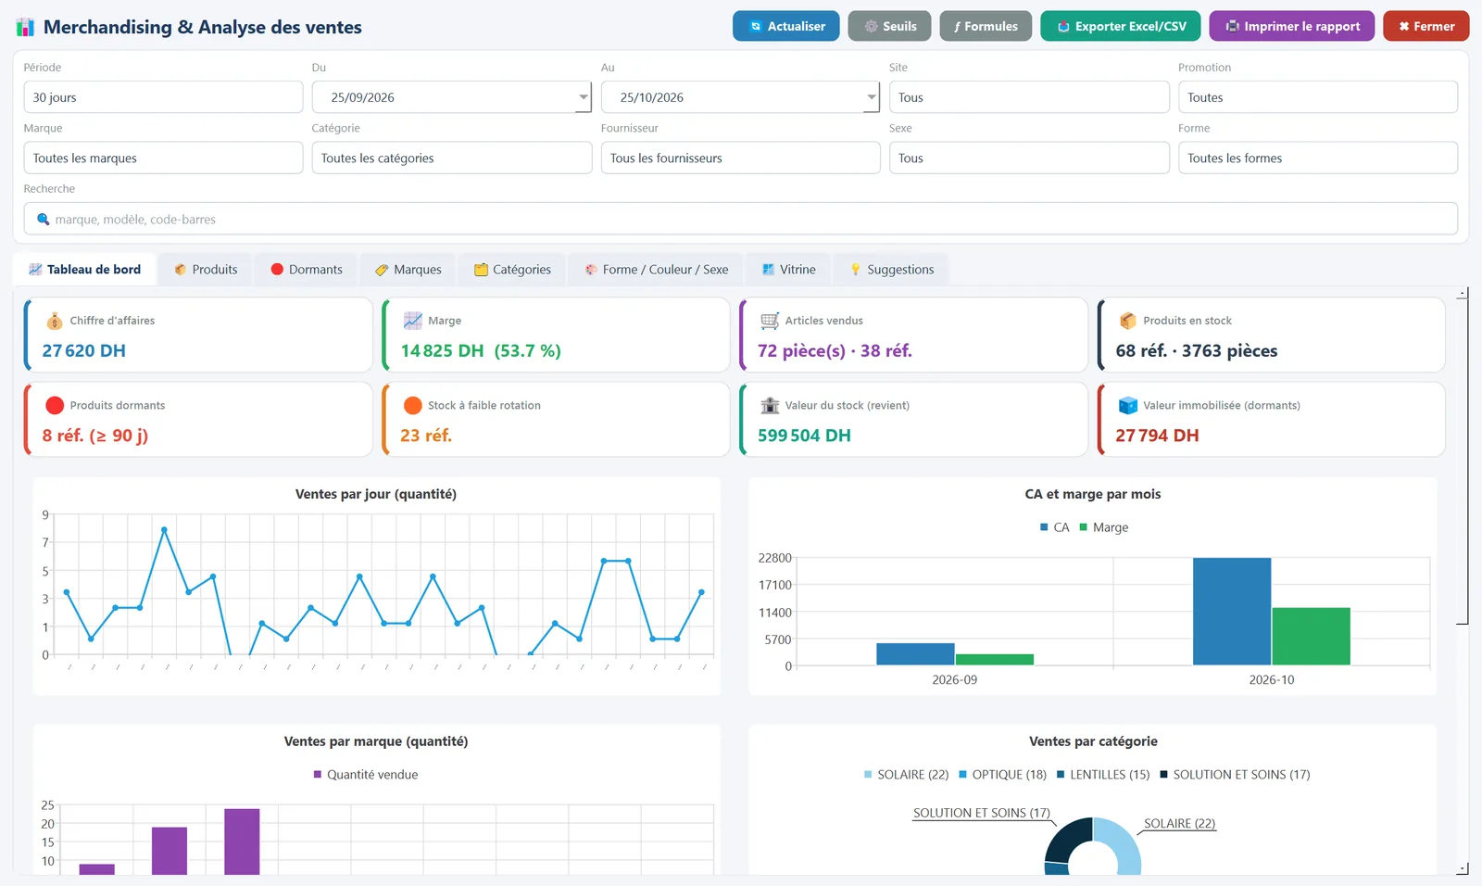Click the blue cube icon on Valeur immobilisée
This screenshot has height=886, width=1482.
pos(1127,405)
